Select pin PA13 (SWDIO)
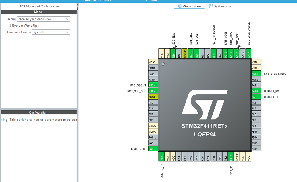 point(256,73)
